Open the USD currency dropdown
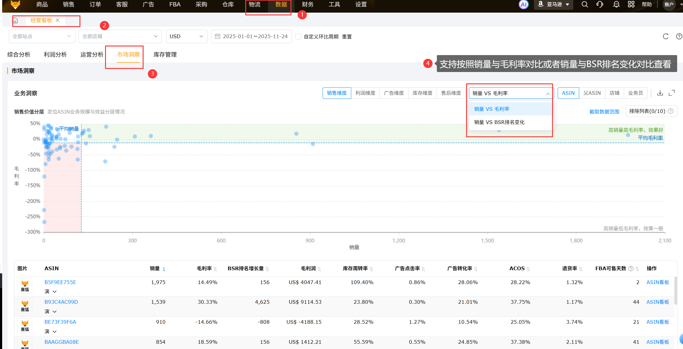Viewport: 683px width, 349px height. click(x=186, y=36)
